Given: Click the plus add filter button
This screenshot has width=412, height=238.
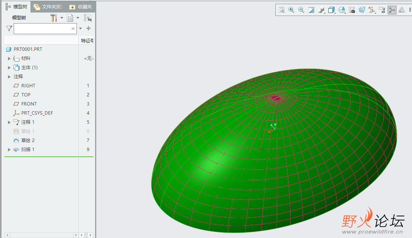Looking at the screenshot, I should pos(89,28).
